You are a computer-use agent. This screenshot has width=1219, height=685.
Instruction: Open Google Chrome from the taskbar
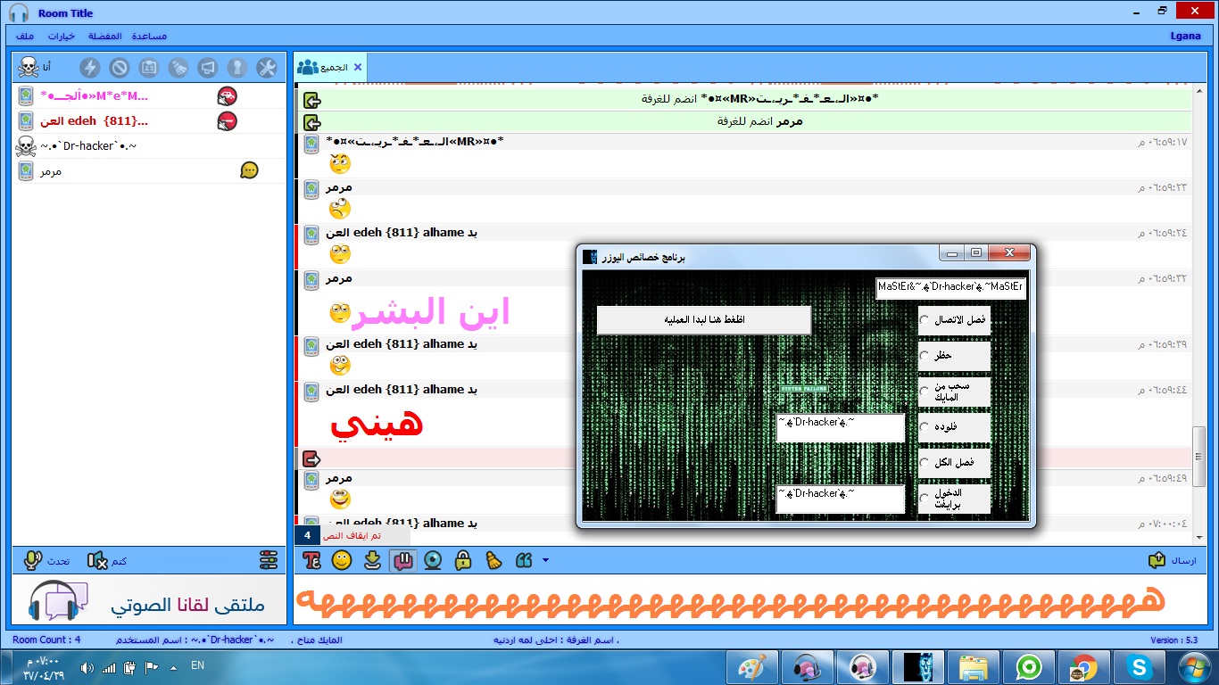(x=1084, y=667)
